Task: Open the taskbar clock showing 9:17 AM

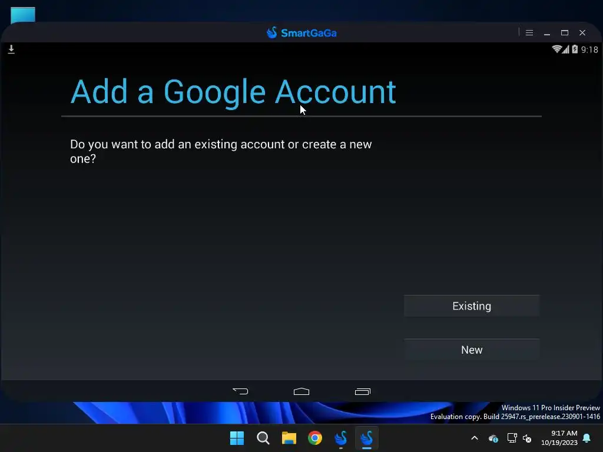Action: pos(559,438)
